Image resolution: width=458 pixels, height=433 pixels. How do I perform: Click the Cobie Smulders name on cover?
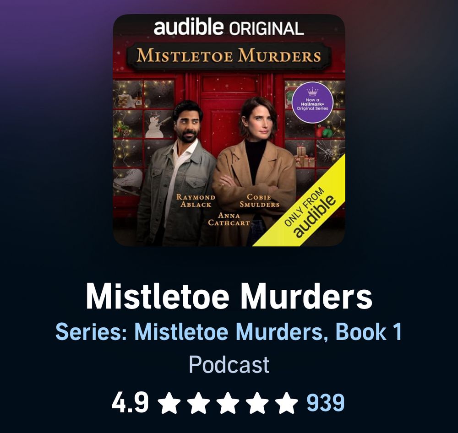pos(259,201)
